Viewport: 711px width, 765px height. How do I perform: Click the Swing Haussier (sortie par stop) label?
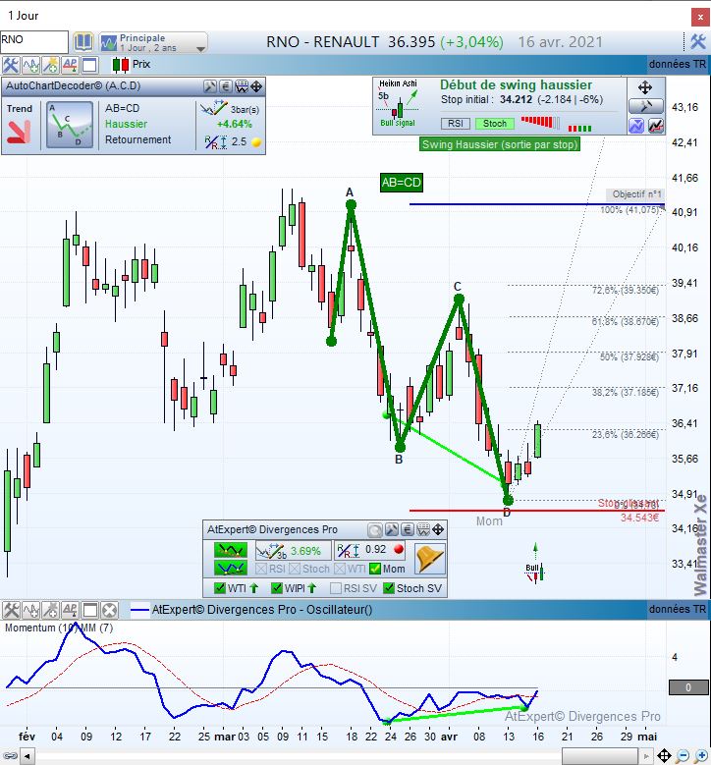coord(500,144)
